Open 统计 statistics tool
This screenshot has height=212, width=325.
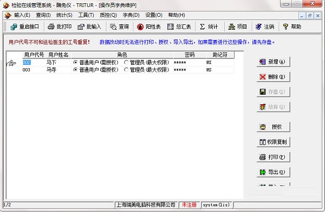point(209,27)
